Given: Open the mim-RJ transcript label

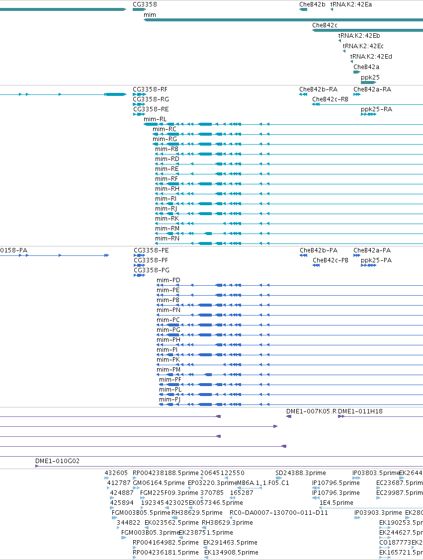Looking at the screenshot, I should pyautogui.click(x=166, y=209).
